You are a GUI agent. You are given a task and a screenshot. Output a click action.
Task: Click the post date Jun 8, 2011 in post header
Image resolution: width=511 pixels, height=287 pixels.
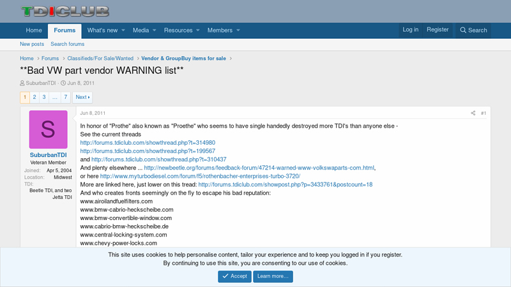(93, 114)
